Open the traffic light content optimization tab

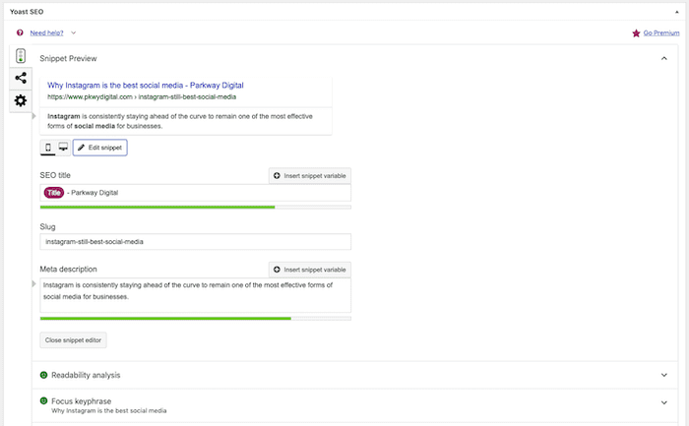[x=21, y=56]
